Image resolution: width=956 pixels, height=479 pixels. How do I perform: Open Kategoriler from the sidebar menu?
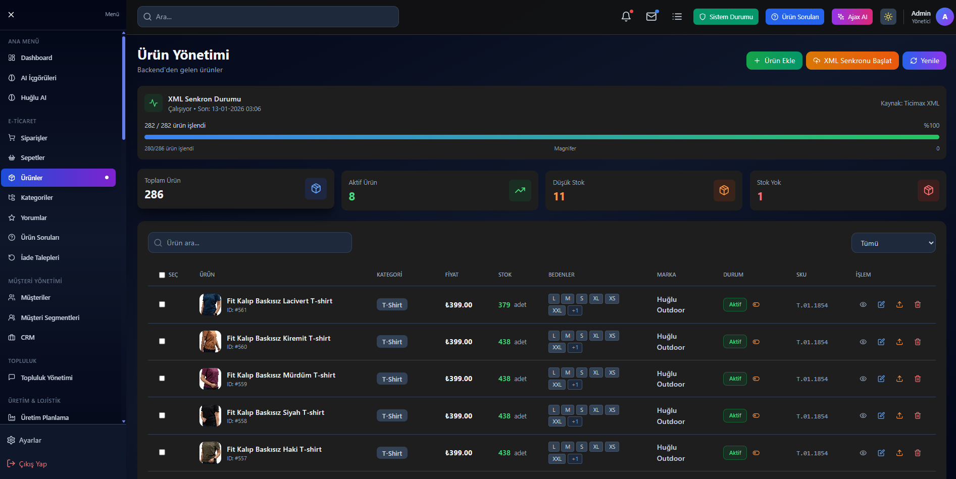36,197
